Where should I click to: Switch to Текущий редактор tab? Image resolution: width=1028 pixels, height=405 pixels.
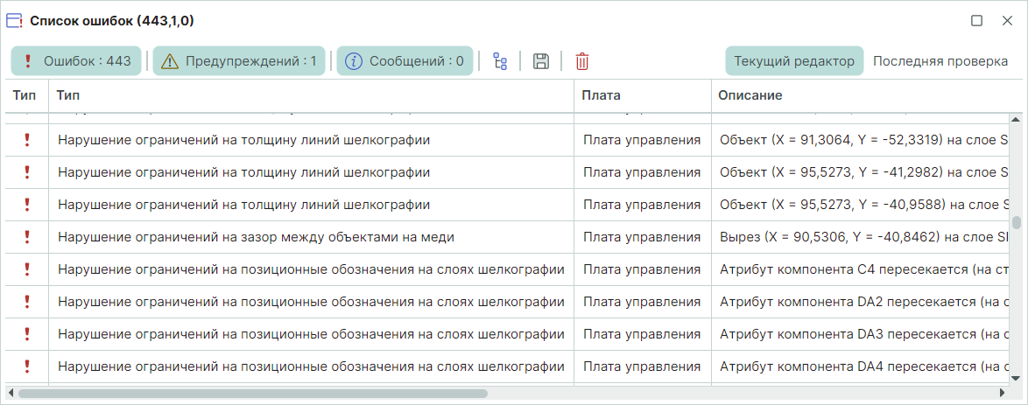(793, 61)
